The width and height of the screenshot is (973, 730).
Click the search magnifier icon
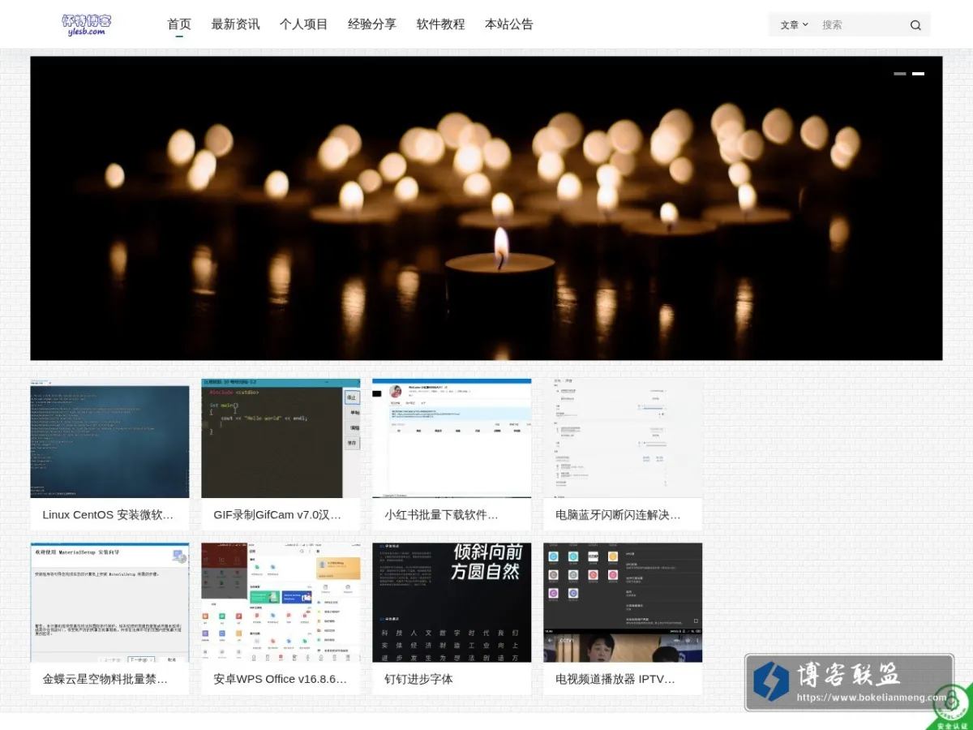[915, 25]
